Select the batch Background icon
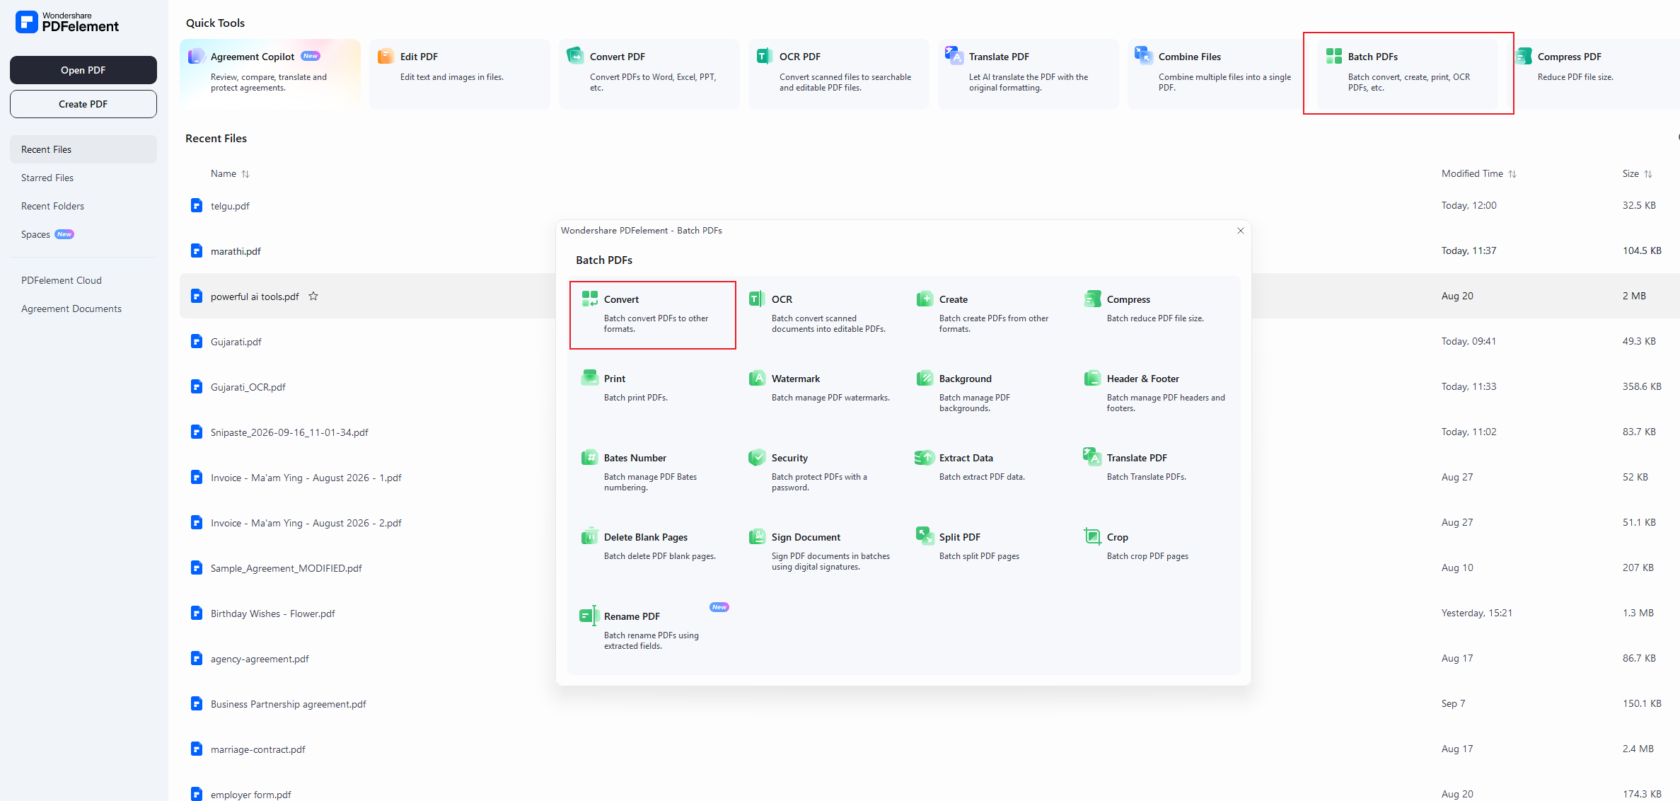1680x801 pixels. click(x=925, y=378)
